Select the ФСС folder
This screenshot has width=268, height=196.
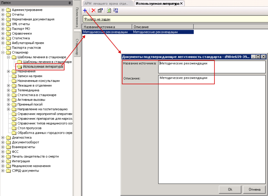[15, 152]
